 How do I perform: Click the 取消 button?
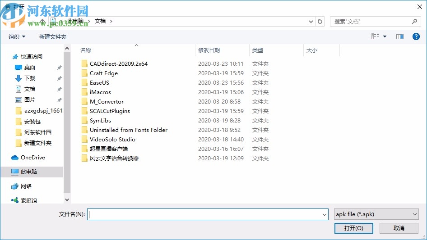click(x=399, y=228)
